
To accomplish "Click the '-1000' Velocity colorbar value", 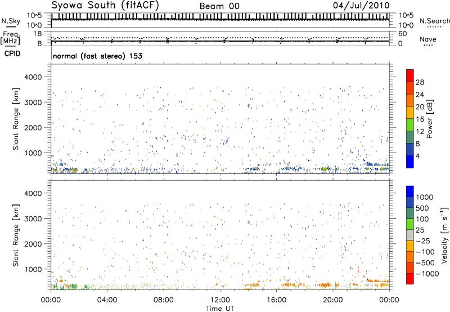I will point(427,274).
